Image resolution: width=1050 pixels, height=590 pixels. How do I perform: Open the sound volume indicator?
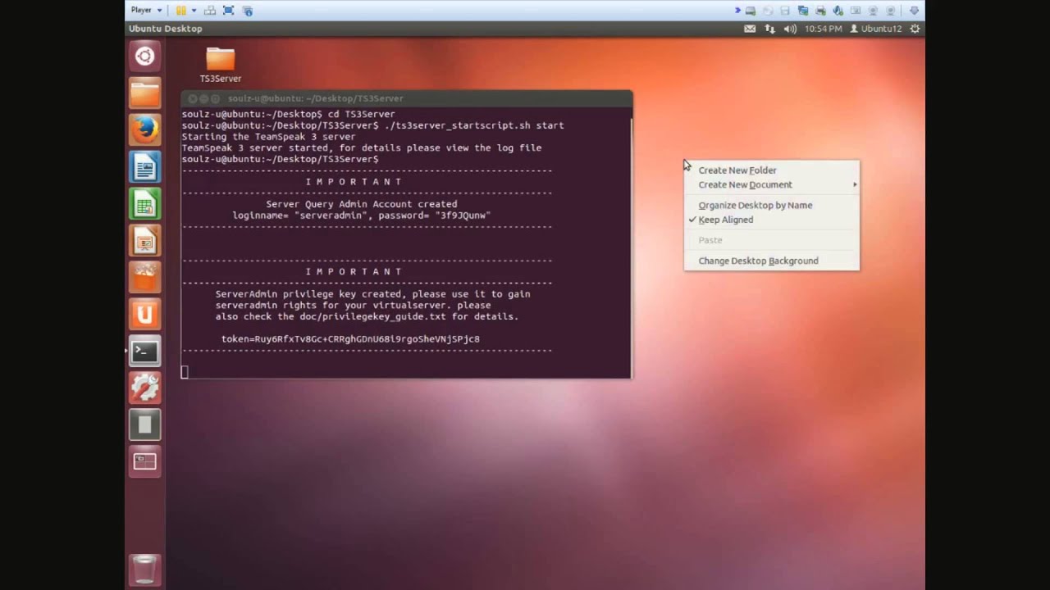[790, 29]
